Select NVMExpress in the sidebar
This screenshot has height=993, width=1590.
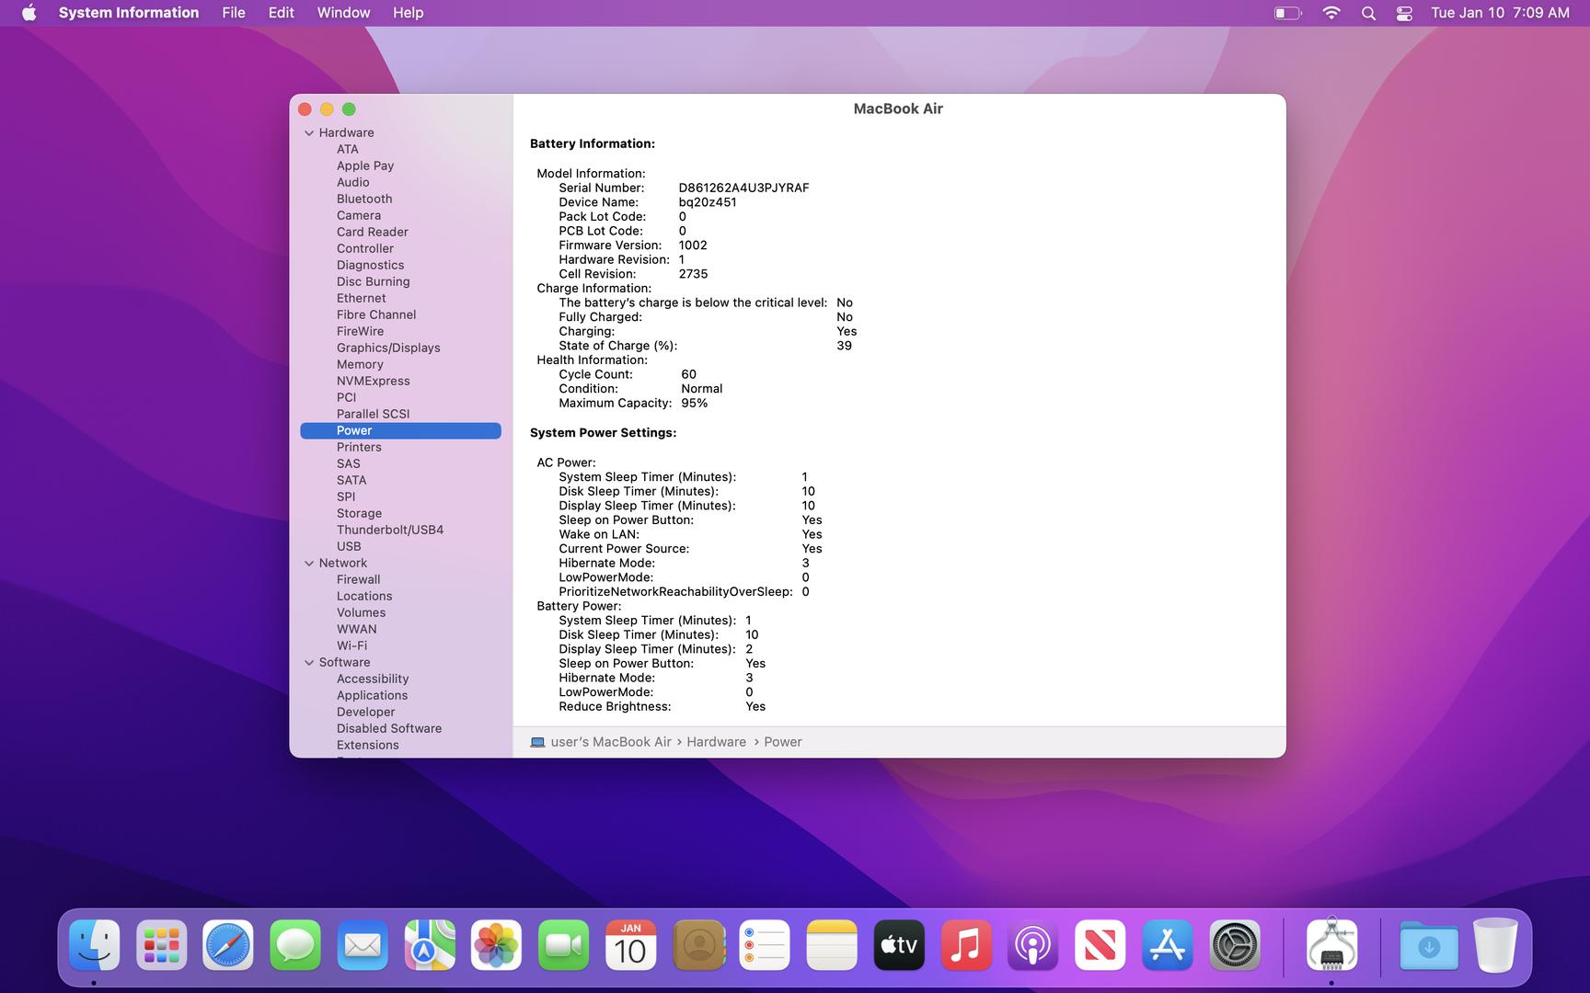[x=374, y=381]
